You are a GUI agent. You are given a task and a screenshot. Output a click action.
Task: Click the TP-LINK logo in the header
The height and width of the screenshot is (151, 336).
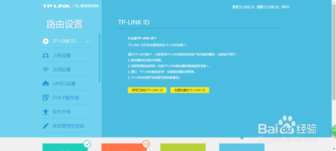(x=56, y=6)
